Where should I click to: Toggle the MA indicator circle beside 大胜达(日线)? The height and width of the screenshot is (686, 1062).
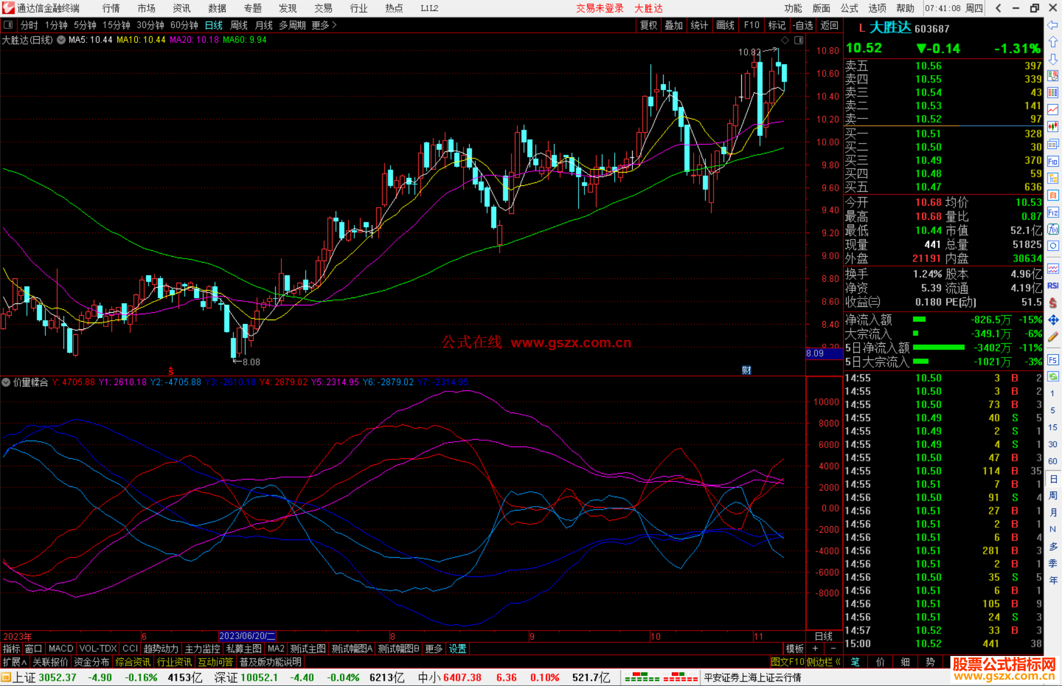point(61,40)
